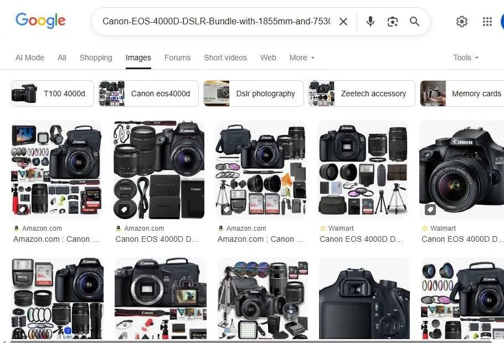Viewport: 504px width, 343px height.
Task: Start voice search with microphone icon
Action: [371, 22]
